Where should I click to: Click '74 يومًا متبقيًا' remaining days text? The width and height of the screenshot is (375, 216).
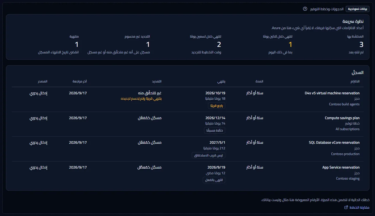coord(215,124)
